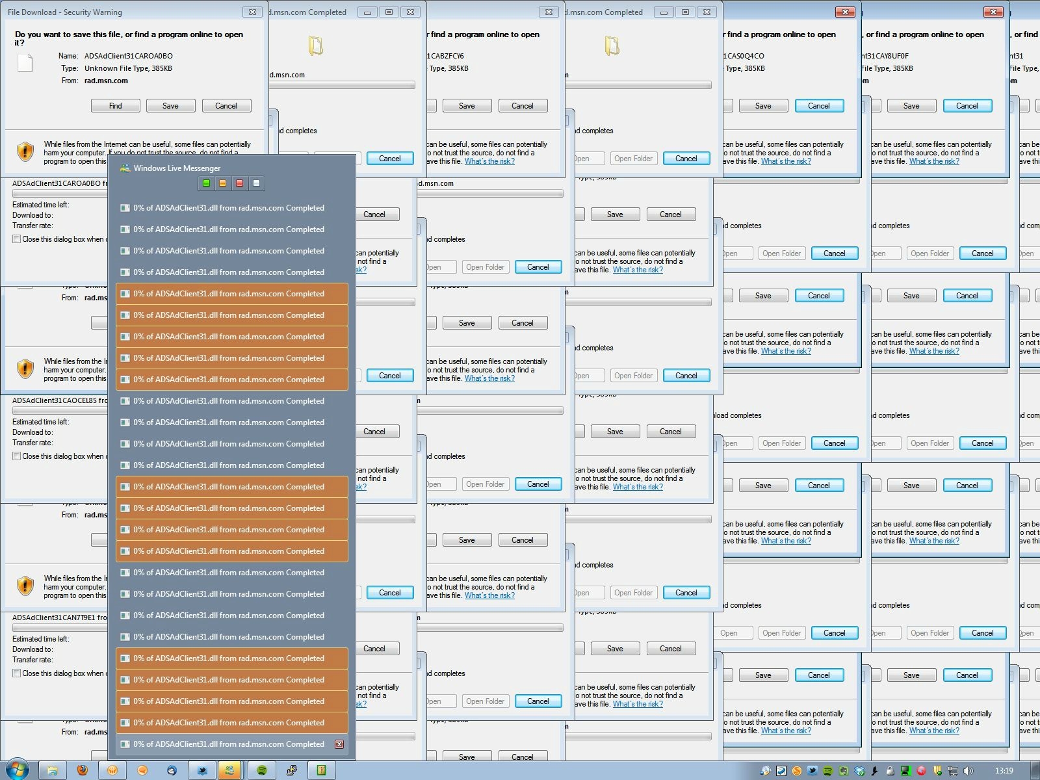The width and height of the screenshot is (1040, 780).
Task: Click Cancel in the 1CABZFCY6 dialog
Action: [523, 106]
